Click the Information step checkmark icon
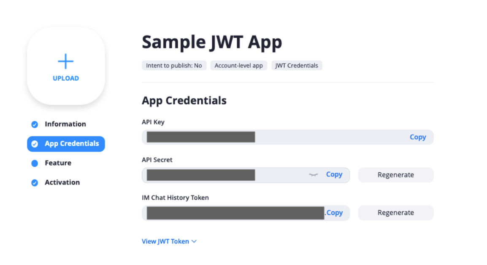 [35, 124]
